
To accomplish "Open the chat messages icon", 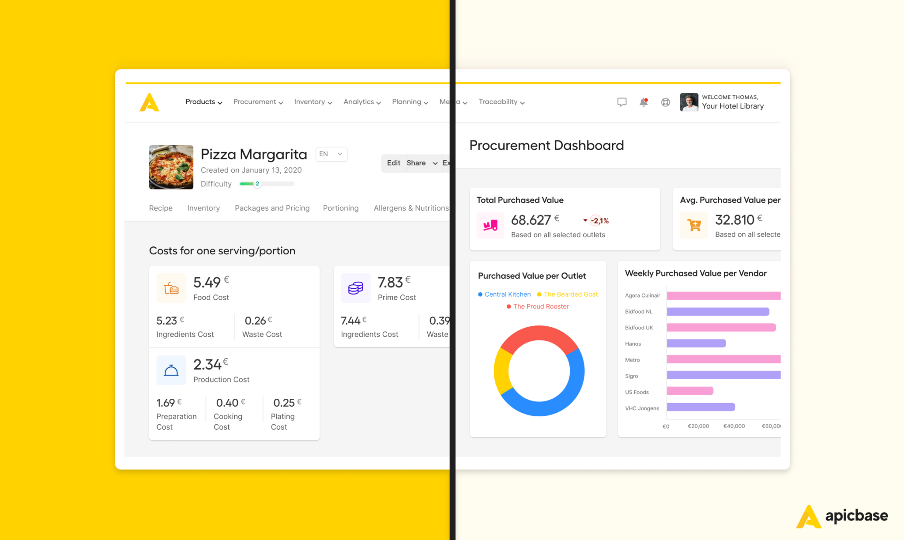I will pyautogui.click(x=621, y=102).
